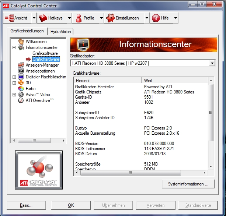Click hardware table scroll down arrow
The width and height of the screenshot is (226, 216).
pos(211,167)
